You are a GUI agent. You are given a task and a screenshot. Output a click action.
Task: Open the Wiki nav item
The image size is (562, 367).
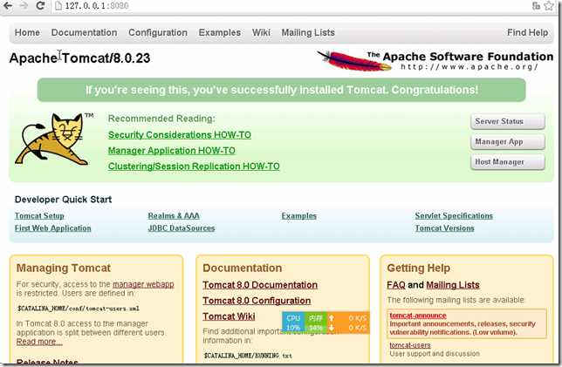click(x=261, y=32)
